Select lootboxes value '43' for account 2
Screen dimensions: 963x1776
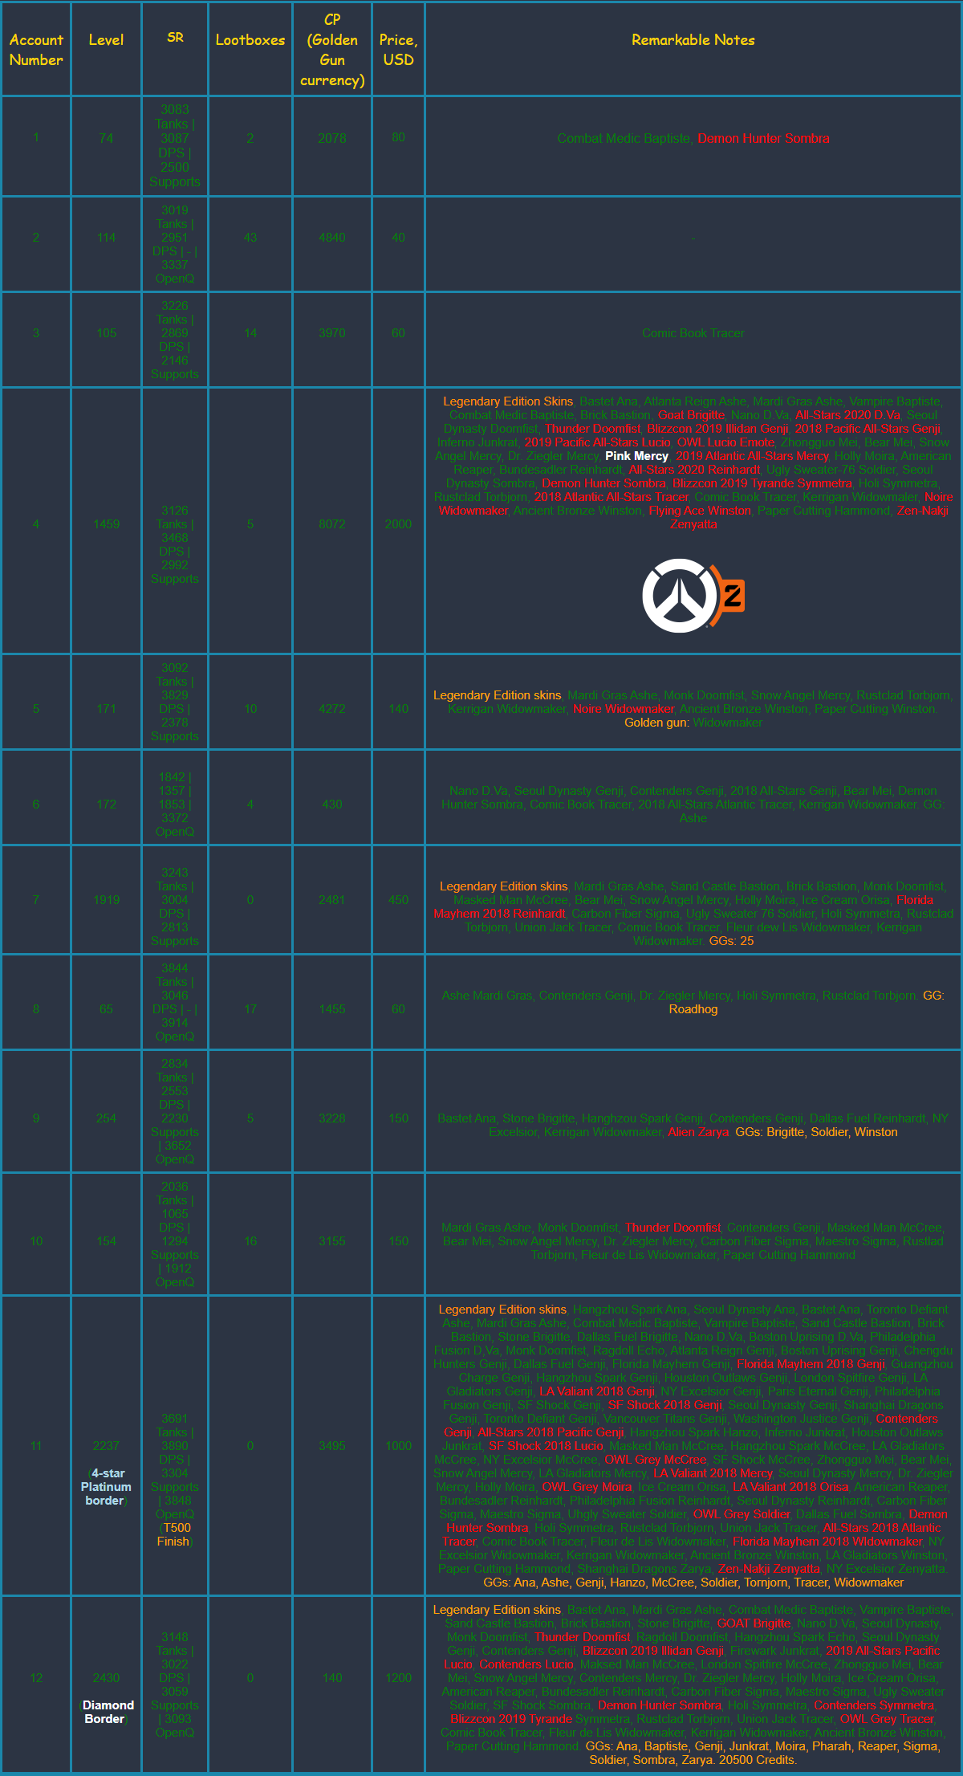coord(250,238)
